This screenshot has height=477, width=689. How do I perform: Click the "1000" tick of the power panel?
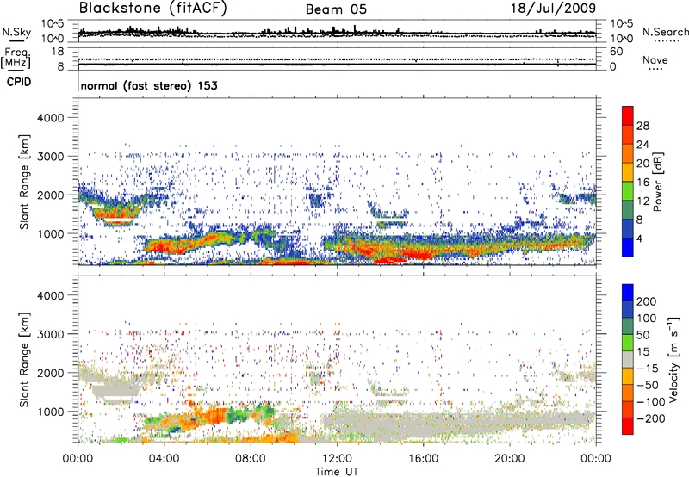(x=50, y=233)
